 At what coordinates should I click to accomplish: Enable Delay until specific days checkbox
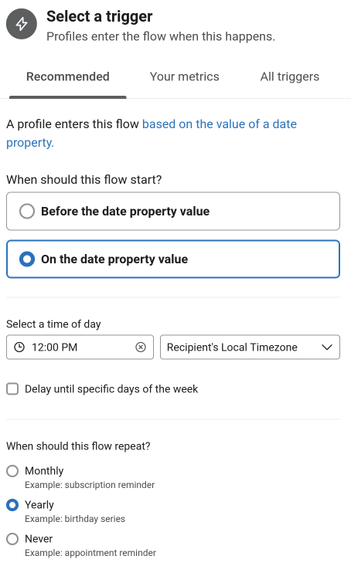click(x=12, y=389)
